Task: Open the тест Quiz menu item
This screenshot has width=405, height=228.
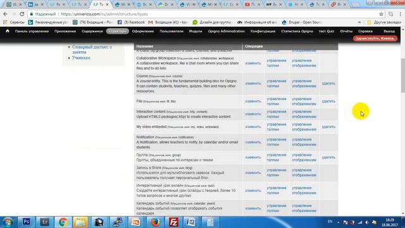Action: tap(327, 31)
